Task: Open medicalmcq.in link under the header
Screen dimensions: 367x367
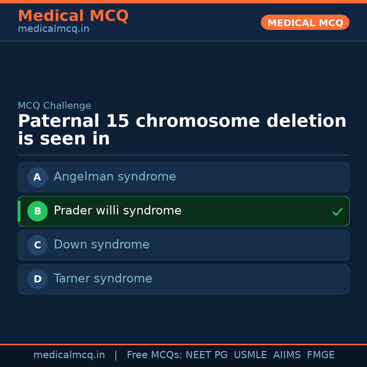Action: pos(53,29)
